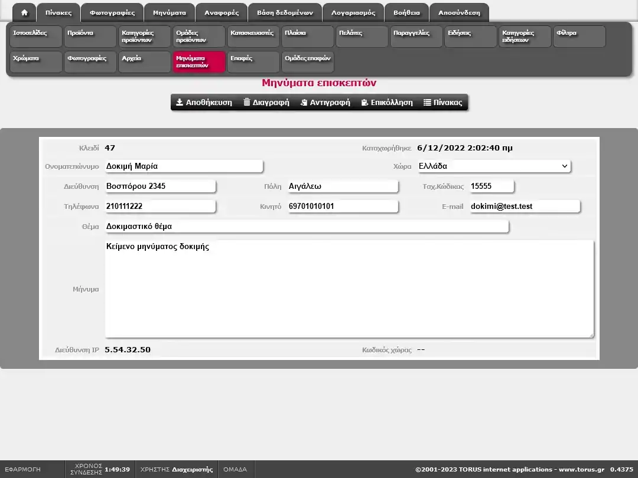This screenshot has width=638, height=478.
Task: Click inside the Μήνυμα text area
Action: point(349,289)
